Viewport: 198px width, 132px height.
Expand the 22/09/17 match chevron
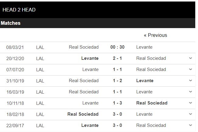190,125
